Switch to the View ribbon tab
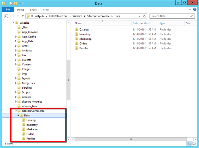The width and height of the screenshot is (199, 148). (46, 10)
